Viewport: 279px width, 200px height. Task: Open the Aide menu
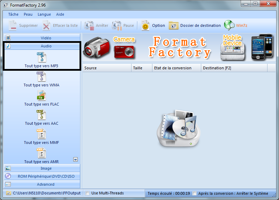point(60,14)
